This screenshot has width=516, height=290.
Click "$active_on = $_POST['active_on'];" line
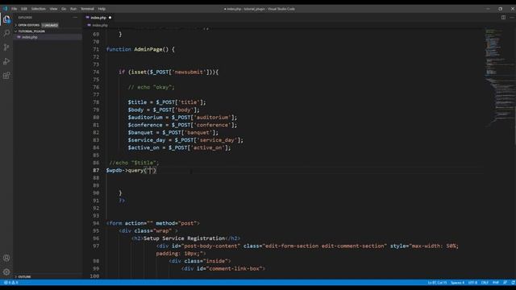179,147
